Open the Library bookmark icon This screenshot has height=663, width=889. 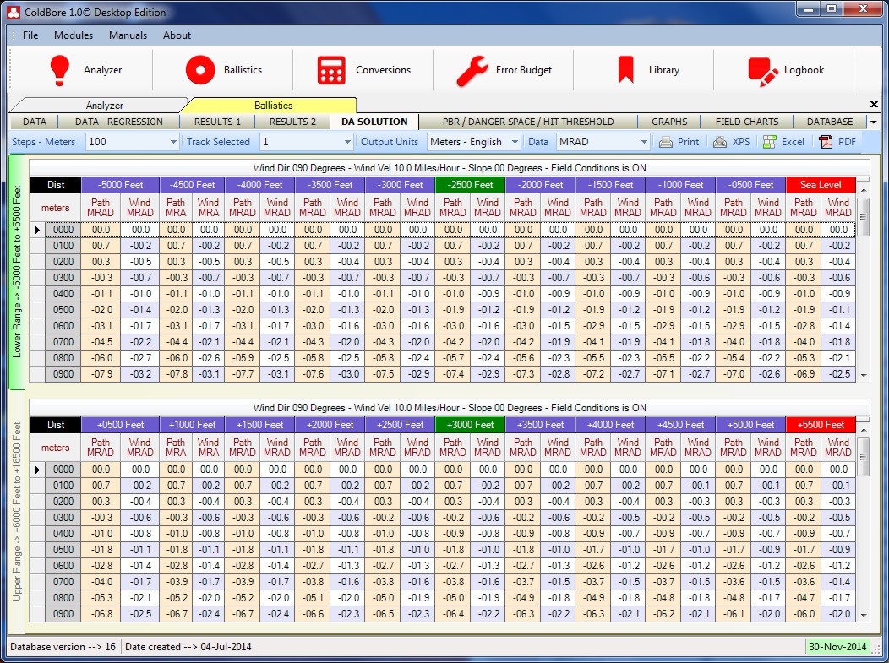pyautogui.click(x=626, y=70)
